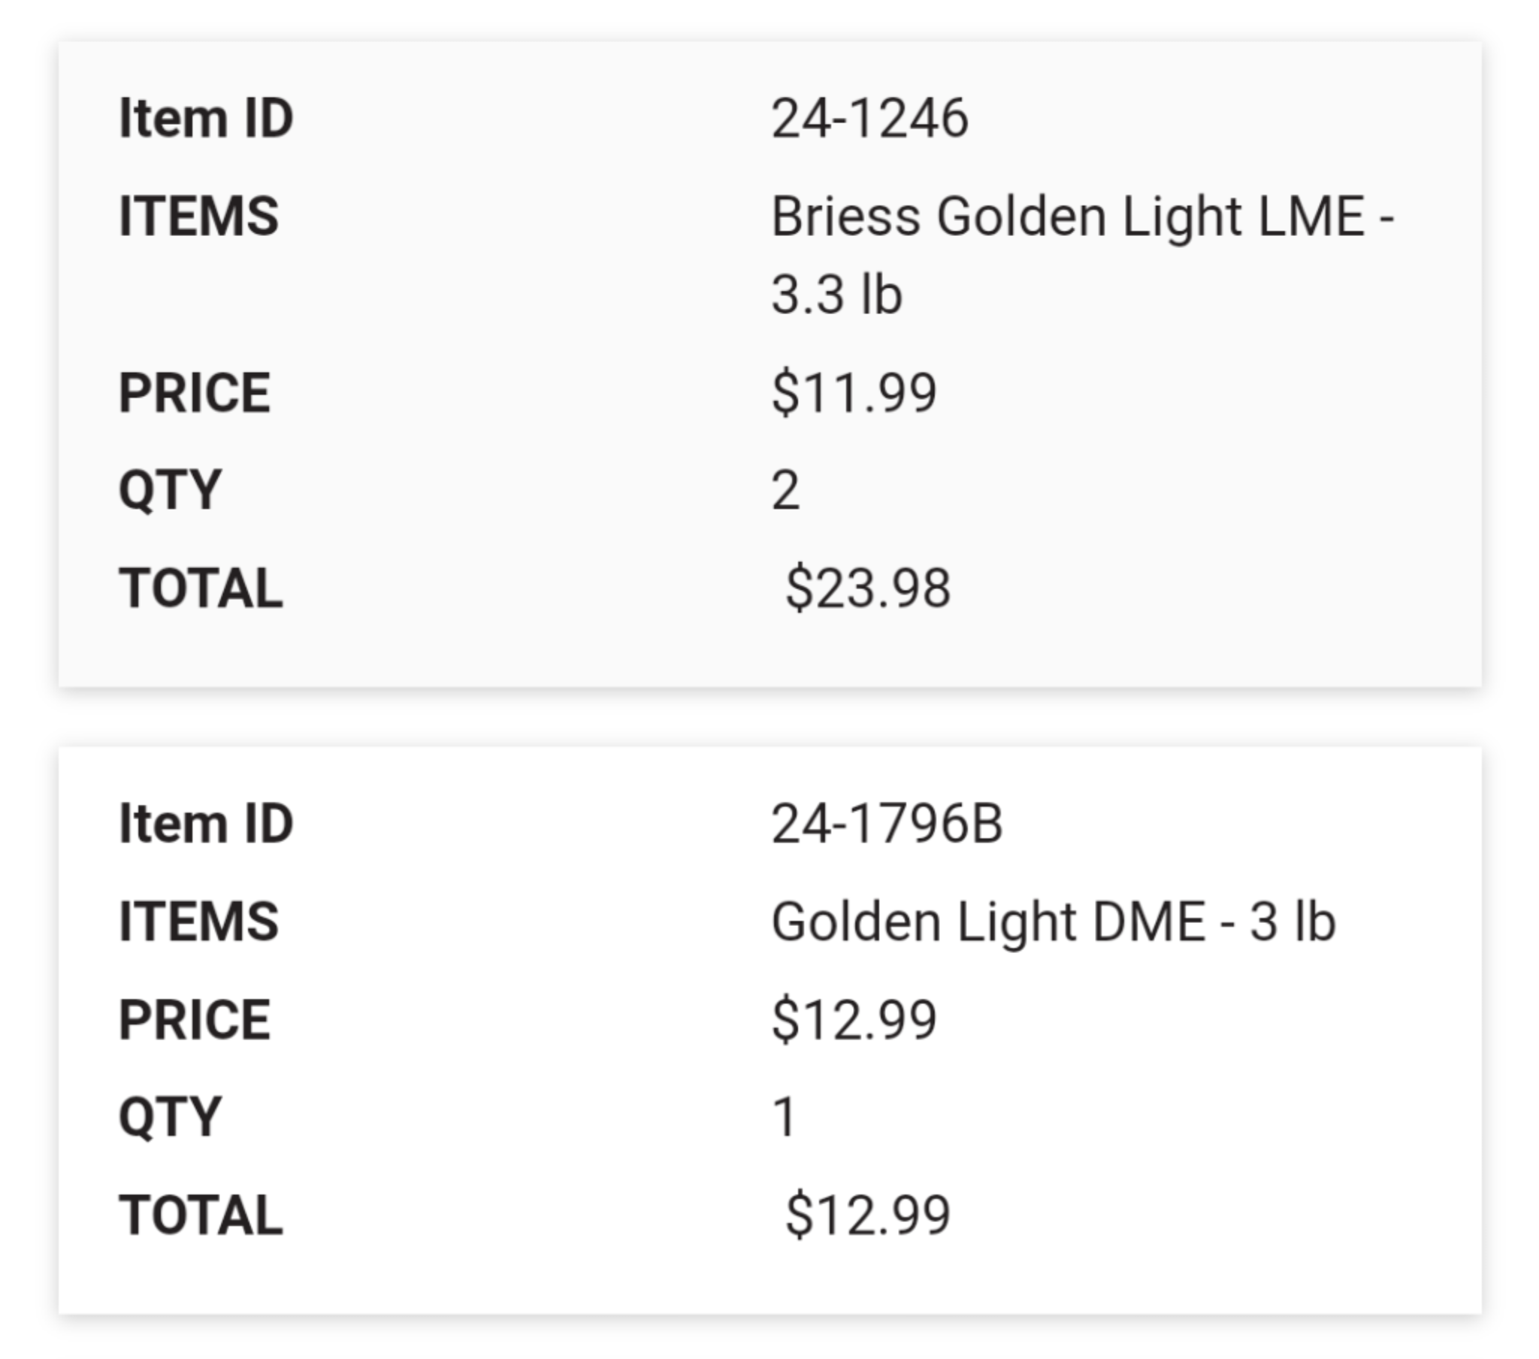Click the QTY label in second card
The width and height of the screenshot is (1539, 1359).
(x=170, y=1117)
